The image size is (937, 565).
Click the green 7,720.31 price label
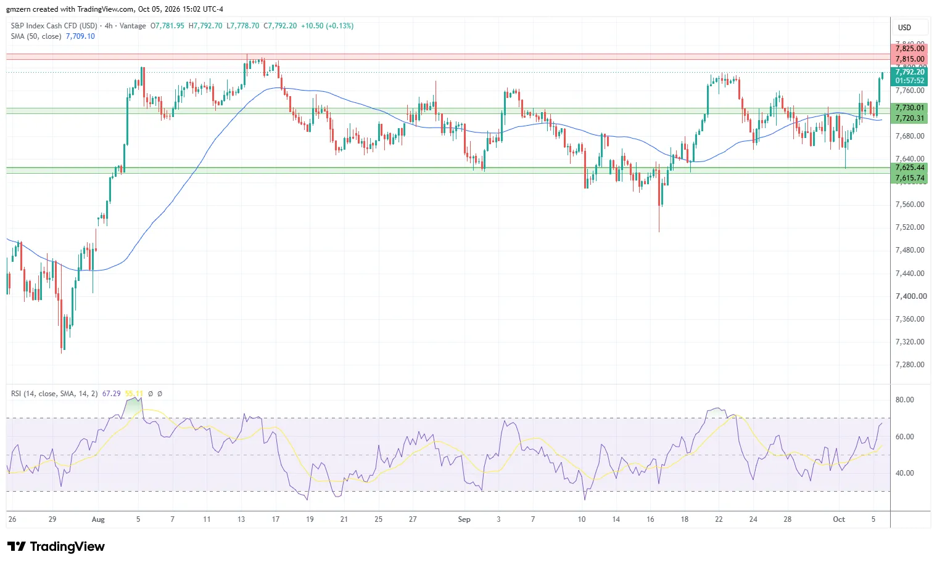[909, 118]
